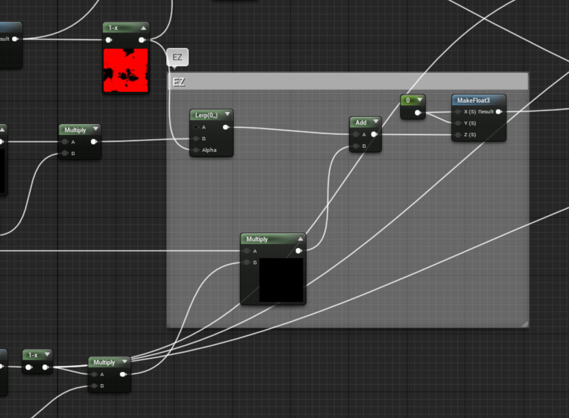Collapse preview of Multiply node inside EZ comment
This screenshot has height=418, width=569.
coord(300,239)
